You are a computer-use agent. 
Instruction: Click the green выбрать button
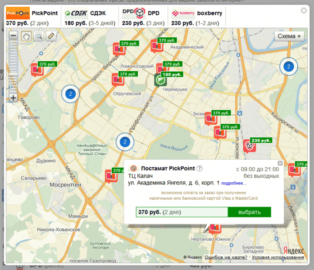coord(249,212)
